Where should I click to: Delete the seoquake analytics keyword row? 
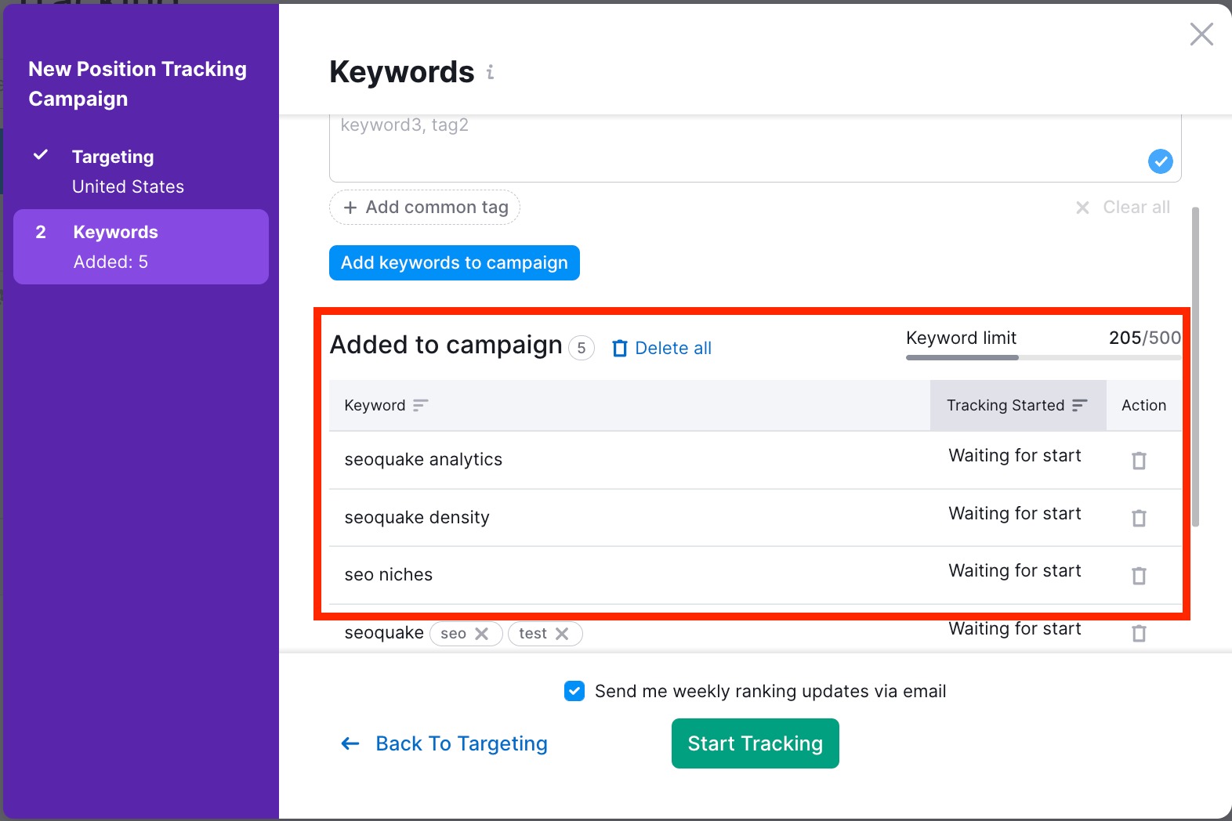click(x=1139, y=461)
